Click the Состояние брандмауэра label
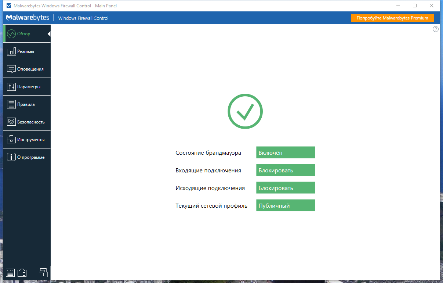This screenshot has width=443, height=283. [x=208, y=153]
